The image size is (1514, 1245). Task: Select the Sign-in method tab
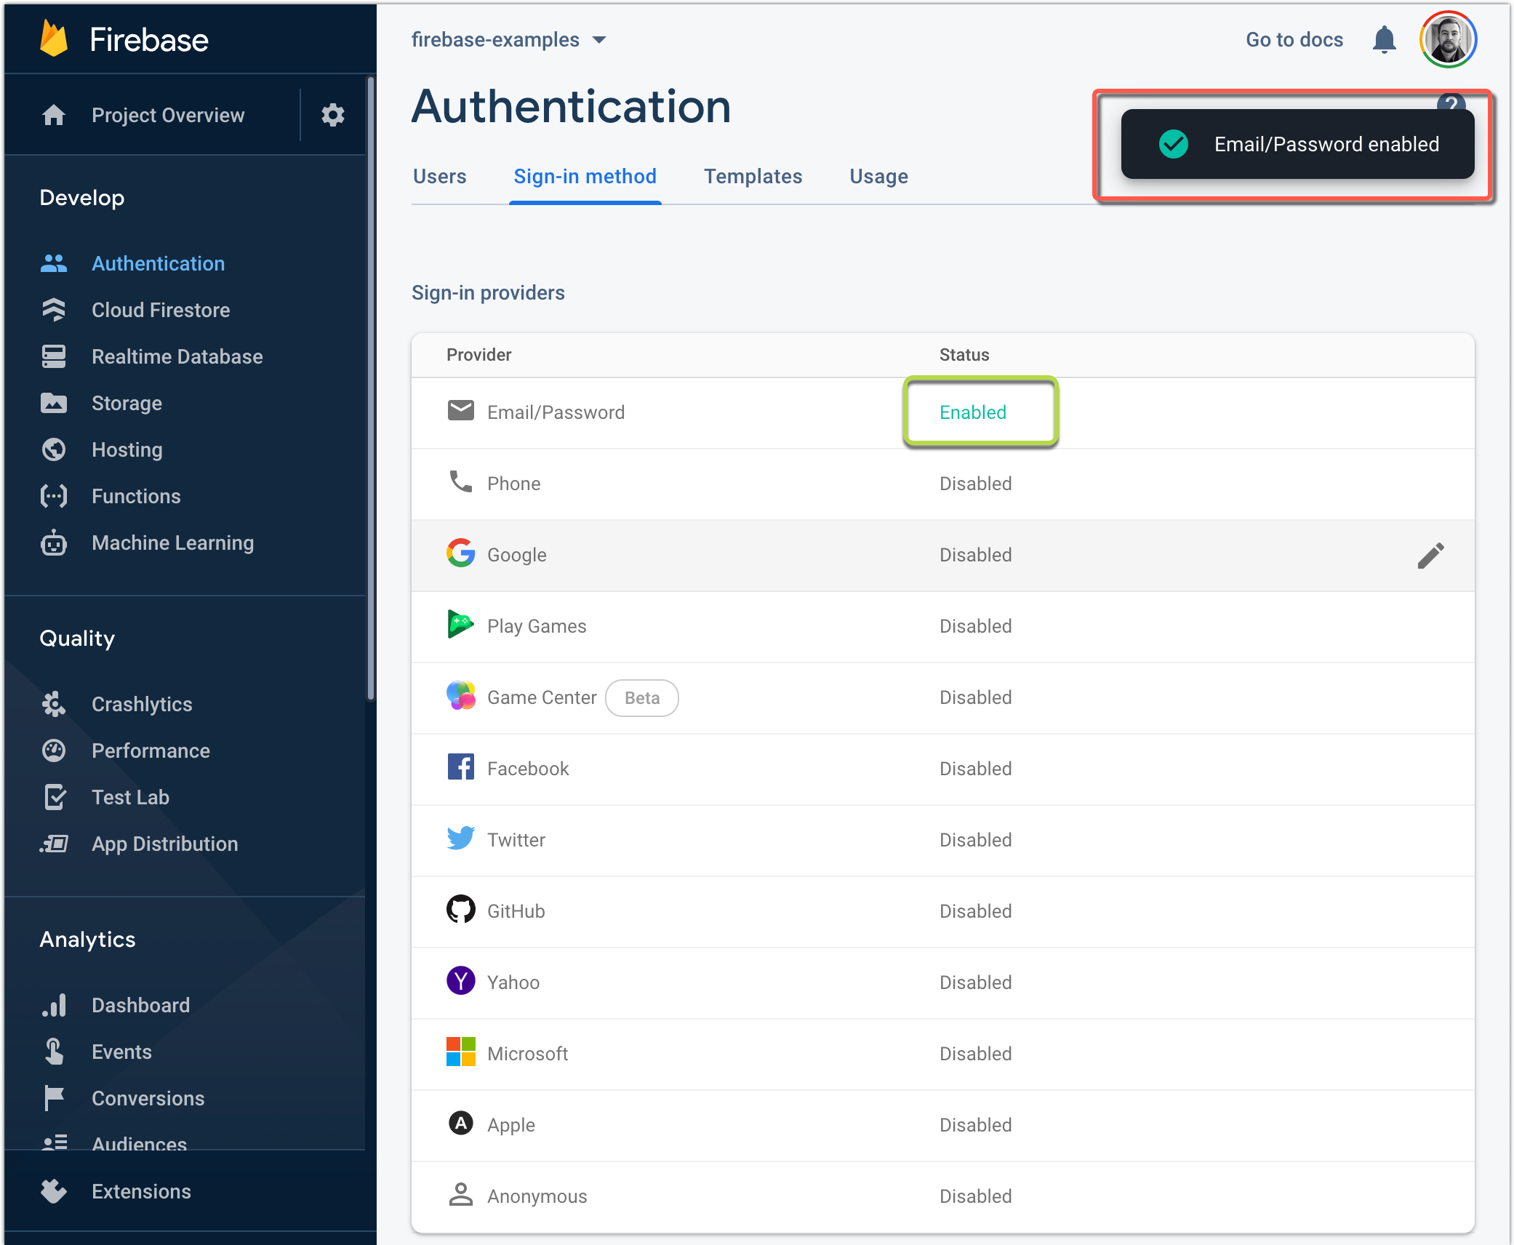click(585, 177)
